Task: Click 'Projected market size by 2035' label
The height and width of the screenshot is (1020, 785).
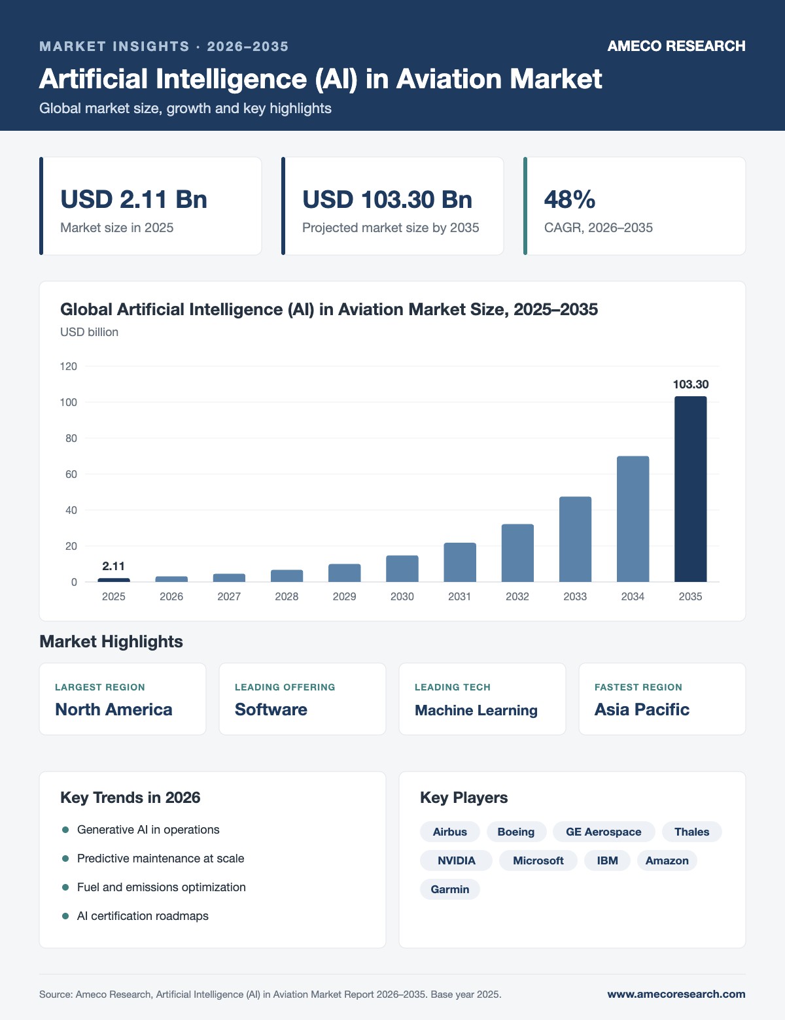Action: (x=391, y=228)
